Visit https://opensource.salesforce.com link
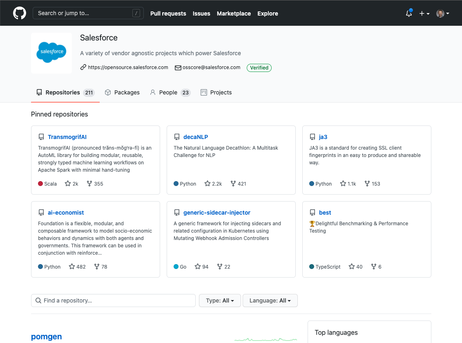This screenshot has height=343, width=462. (x=128, y=67)
